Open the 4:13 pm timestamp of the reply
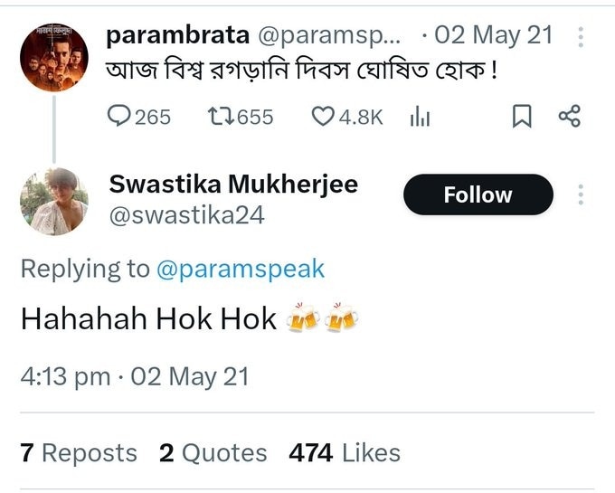The image size is (615, 493). pyautogui.click(x=65, y=377)
